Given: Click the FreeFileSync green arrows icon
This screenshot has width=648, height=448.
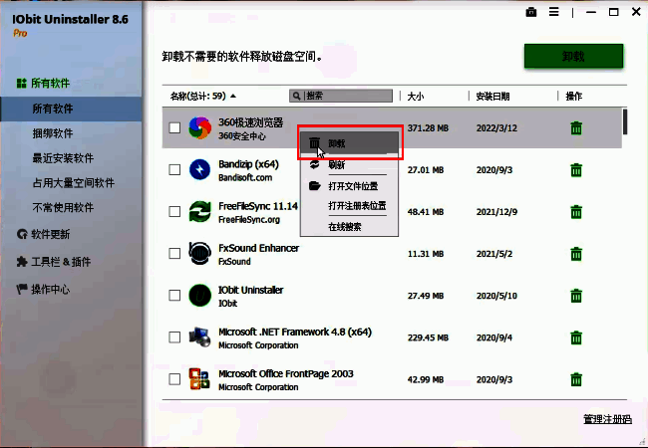Looking at the screenshot, I should tap(200, 212).
